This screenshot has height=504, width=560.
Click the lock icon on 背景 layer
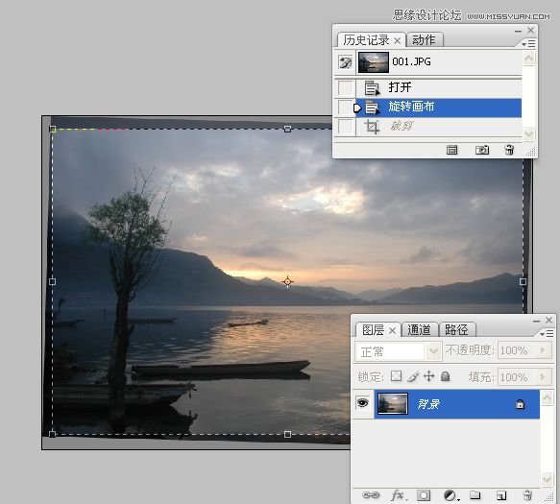[520, 404]
